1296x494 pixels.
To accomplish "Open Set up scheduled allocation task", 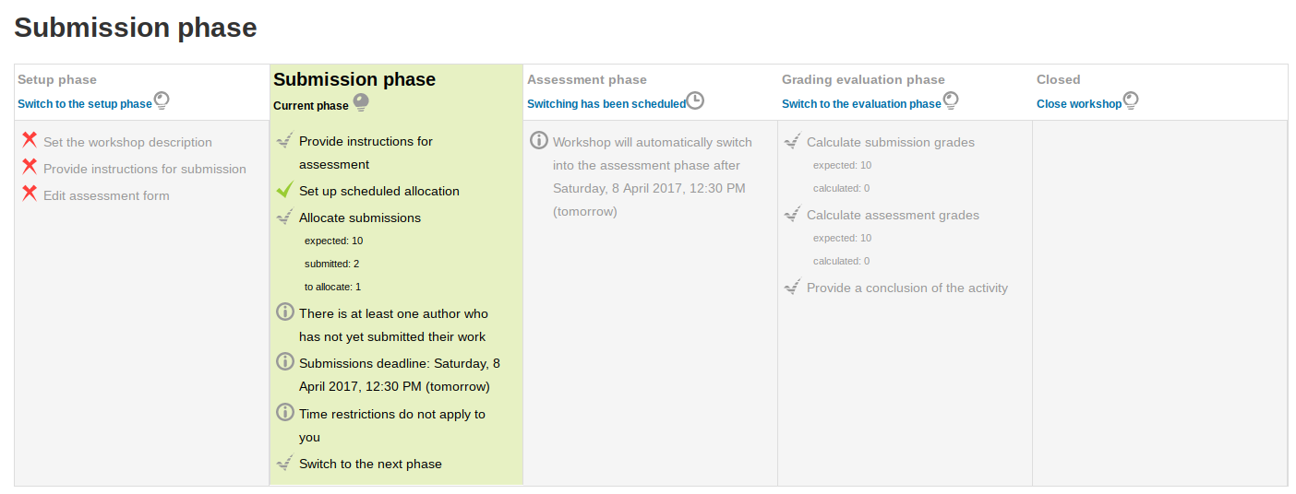I will click(x=379, y=191).
